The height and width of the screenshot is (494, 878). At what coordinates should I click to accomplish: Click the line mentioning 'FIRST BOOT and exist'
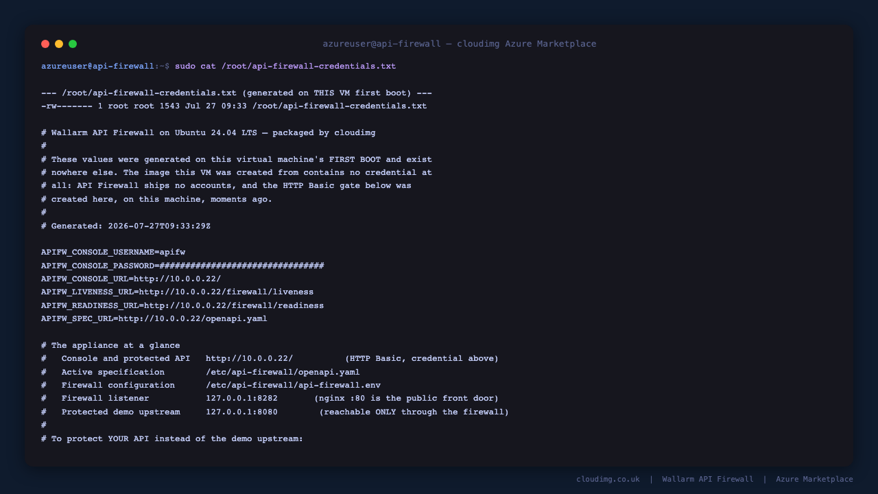point(237,160)
